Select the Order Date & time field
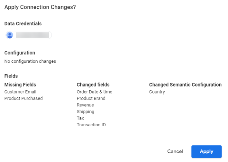The width and height of the screenshot is (228, 162). pyautogui.click(x=94, y=92)
